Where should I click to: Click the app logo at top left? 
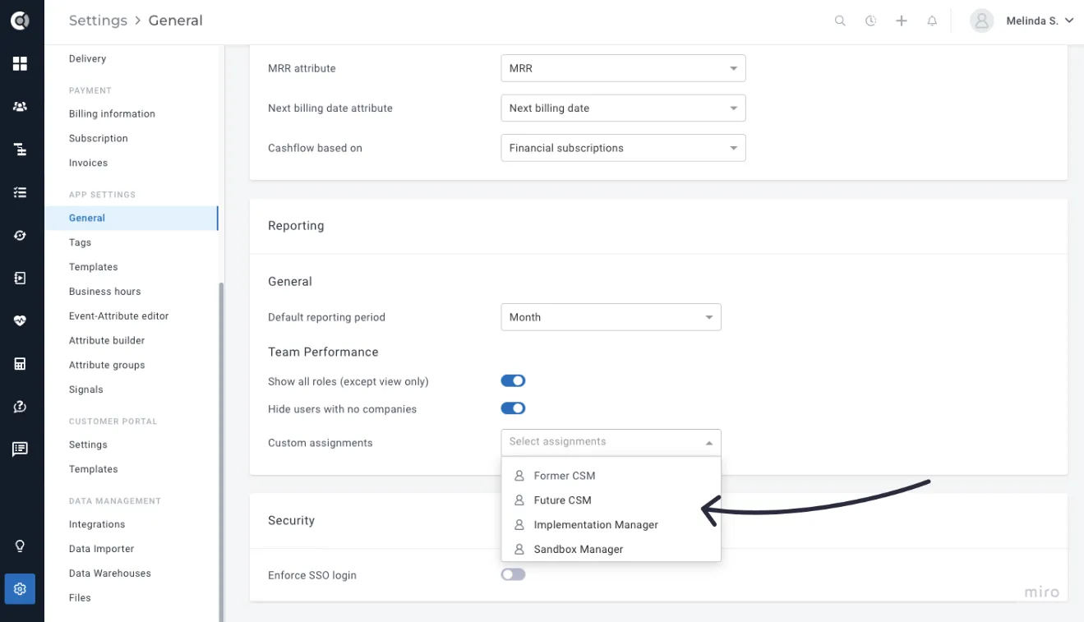point(21,21)
